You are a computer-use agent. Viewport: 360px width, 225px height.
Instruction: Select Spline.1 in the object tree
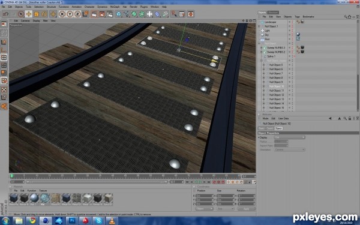271,56
